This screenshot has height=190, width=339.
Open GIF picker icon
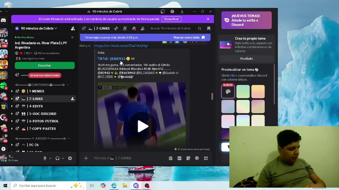click(179, 158)
